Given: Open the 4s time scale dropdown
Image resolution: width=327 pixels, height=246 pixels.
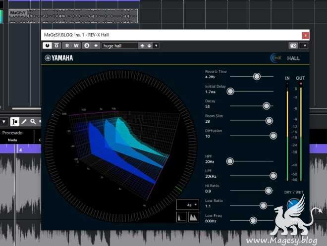Looking at the screenshot, I should (x=188, y=205).
